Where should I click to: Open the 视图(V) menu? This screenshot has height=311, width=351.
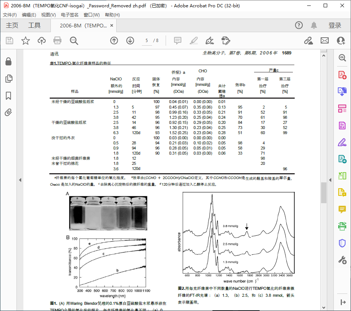pos(48,15)
